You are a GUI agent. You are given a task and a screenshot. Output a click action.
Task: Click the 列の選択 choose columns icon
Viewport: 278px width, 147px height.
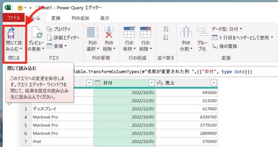pos(93,33)
